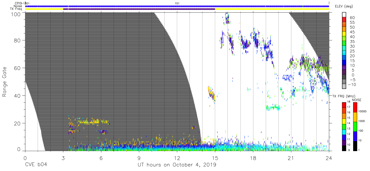Click the '12' label on the TX FRQ colorbar
This screenshot has height=171, width=370.
(348, 134)
